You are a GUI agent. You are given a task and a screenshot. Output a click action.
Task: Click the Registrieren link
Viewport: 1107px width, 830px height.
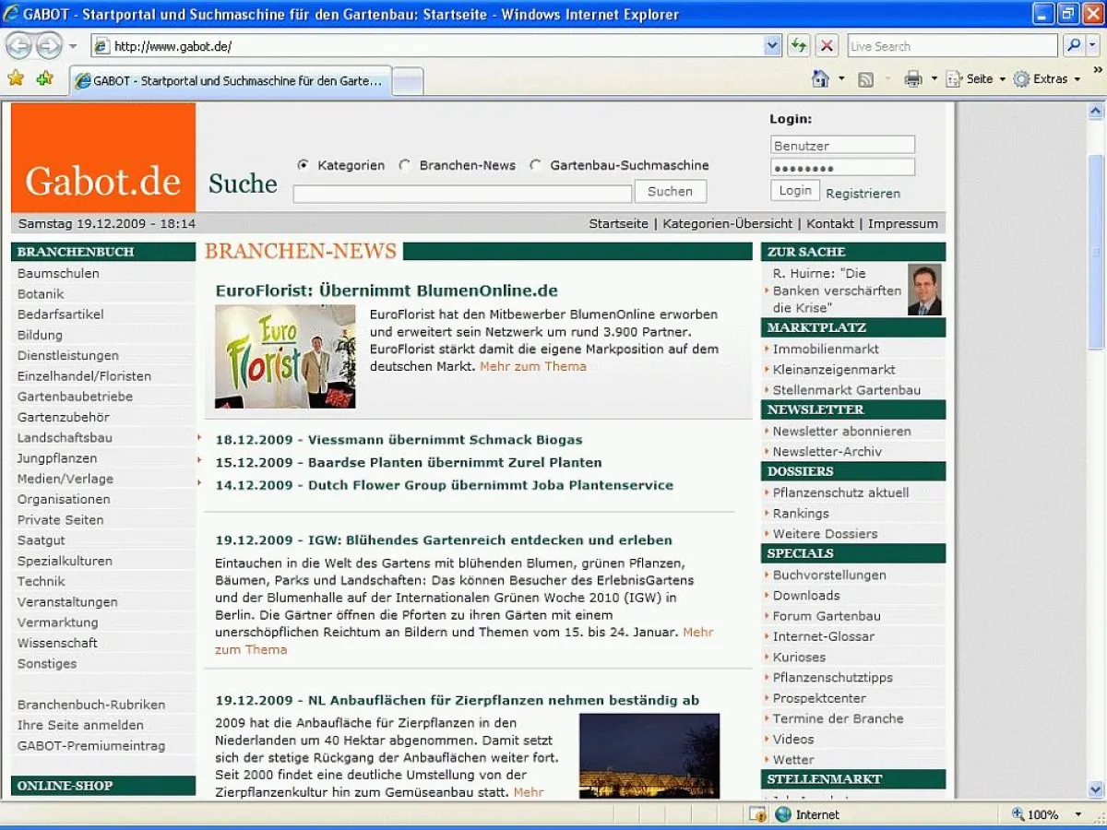(863, 194)
